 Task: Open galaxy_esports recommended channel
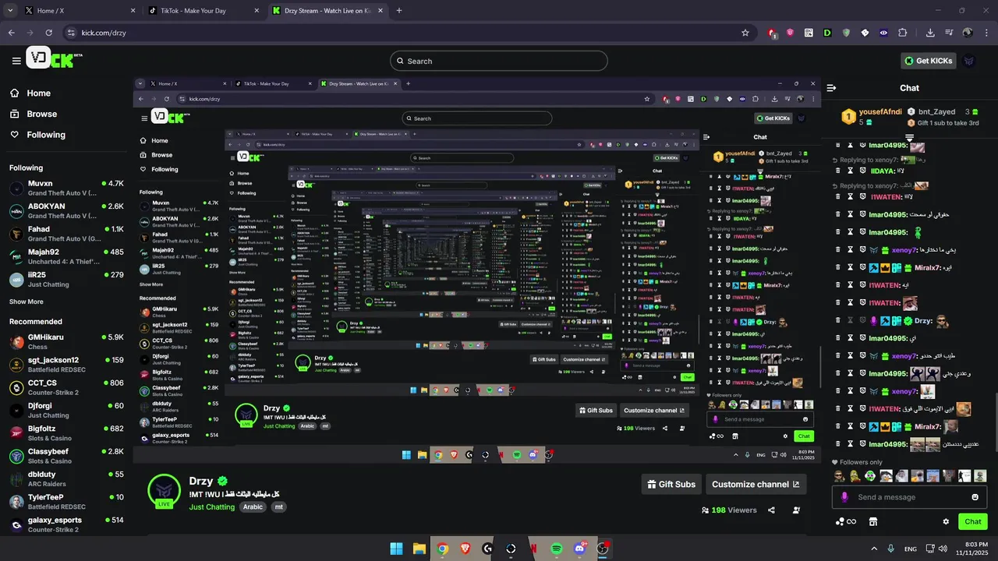click(x=66, y=524)
